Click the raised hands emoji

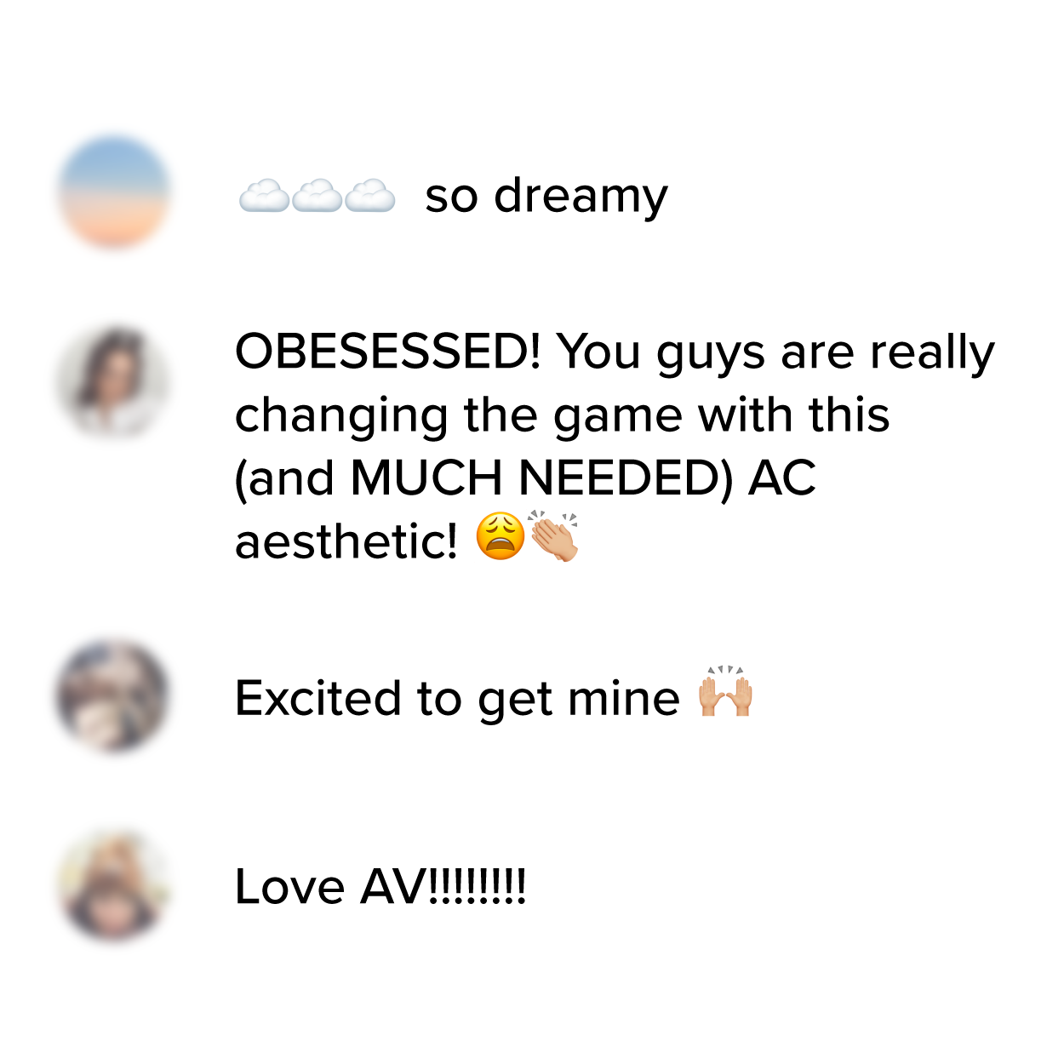click(x=726, y=691)
